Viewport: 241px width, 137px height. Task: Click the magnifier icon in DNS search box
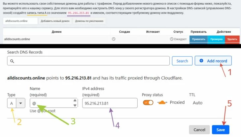pos(12,61)
